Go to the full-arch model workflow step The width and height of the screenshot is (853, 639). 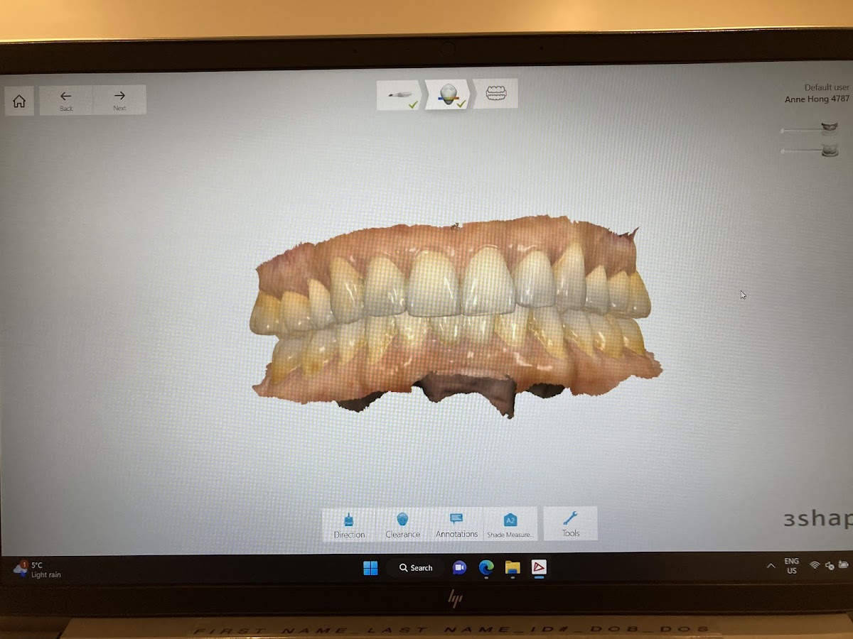coord(495,94)
